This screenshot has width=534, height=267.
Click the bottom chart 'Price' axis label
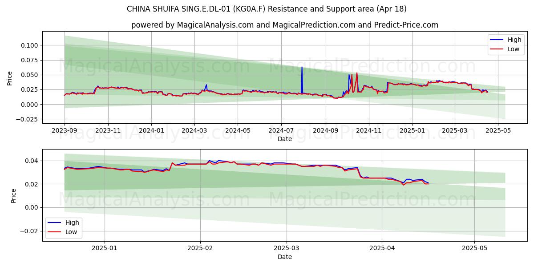(14, 195)
